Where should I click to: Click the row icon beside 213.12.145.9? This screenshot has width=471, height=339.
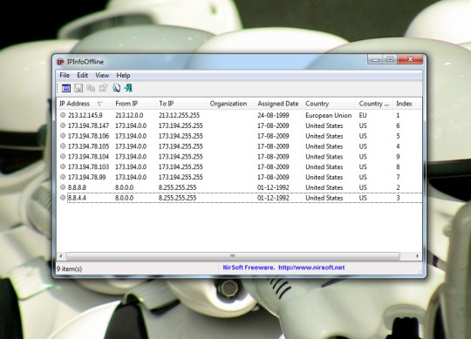point(63,115)
